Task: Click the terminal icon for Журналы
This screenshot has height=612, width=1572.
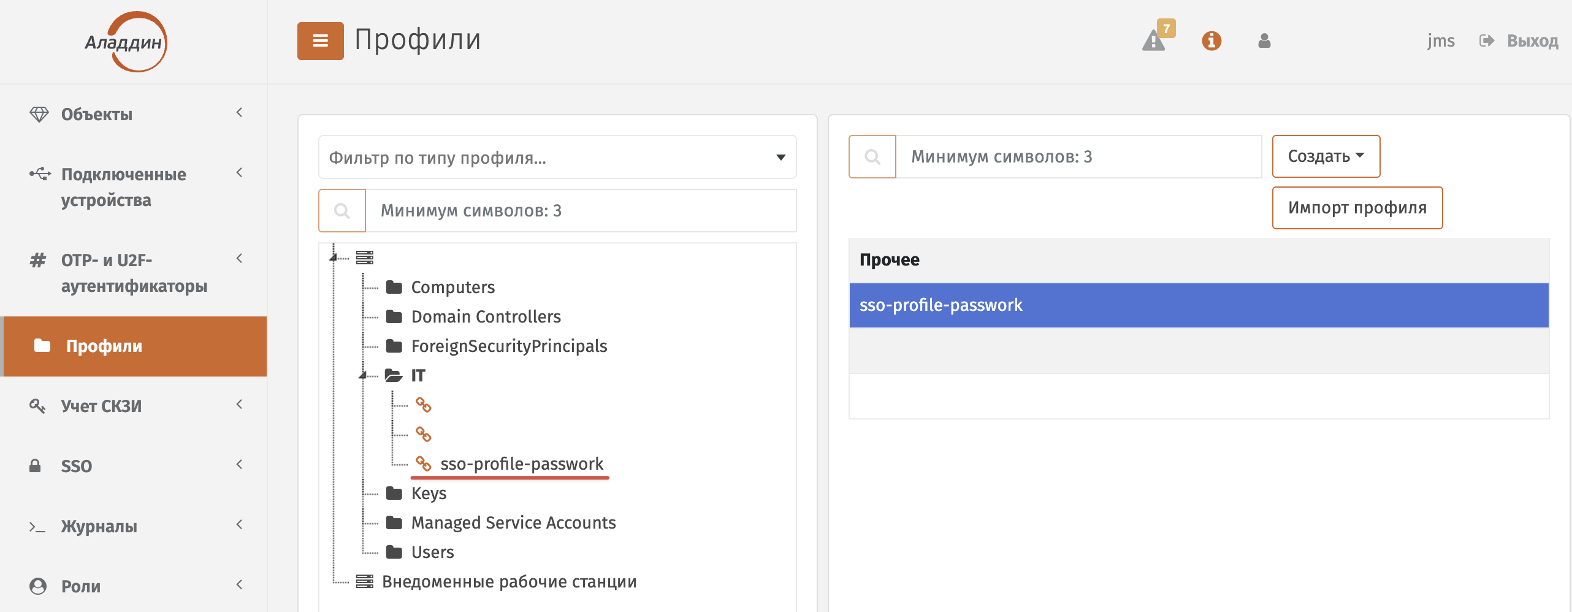Action: [37, 526]
